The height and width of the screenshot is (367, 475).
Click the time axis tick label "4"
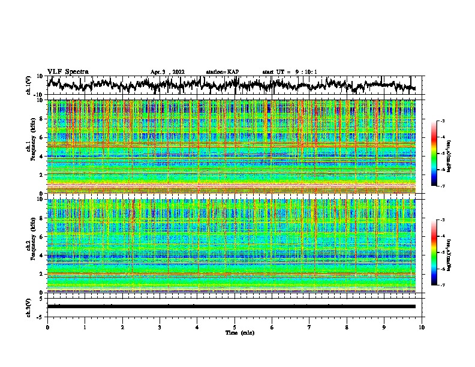click(197, 327)
